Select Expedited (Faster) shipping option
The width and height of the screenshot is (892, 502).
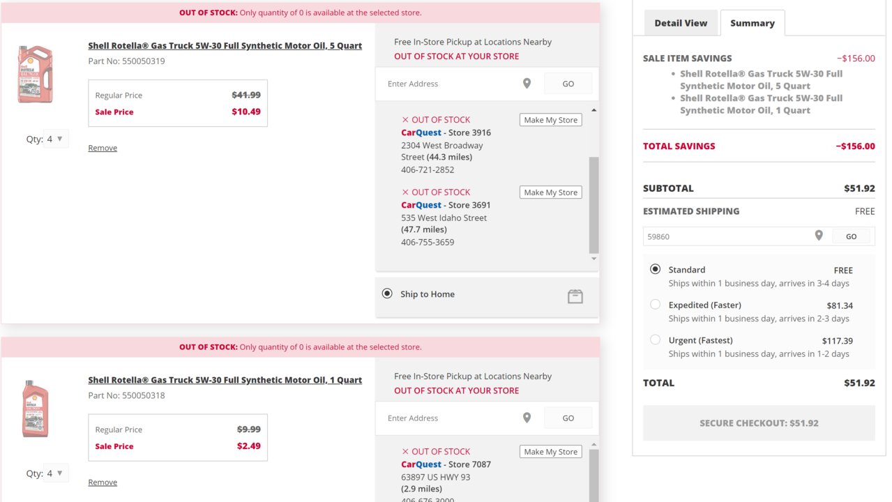[x=655, y=304]
